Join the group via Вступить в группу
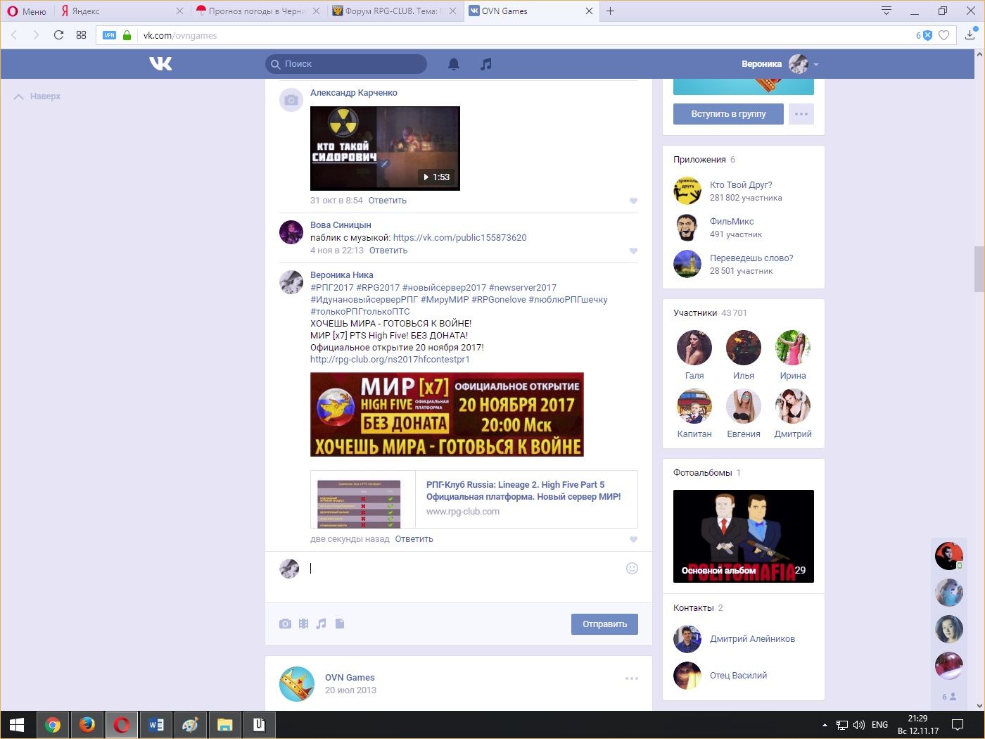Screen dimensions: 985x739 (x=728, y=114)
